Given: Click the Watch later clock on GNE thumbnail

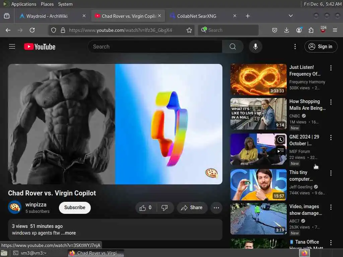Looking at the screenshot, I should tap(281, 140).
